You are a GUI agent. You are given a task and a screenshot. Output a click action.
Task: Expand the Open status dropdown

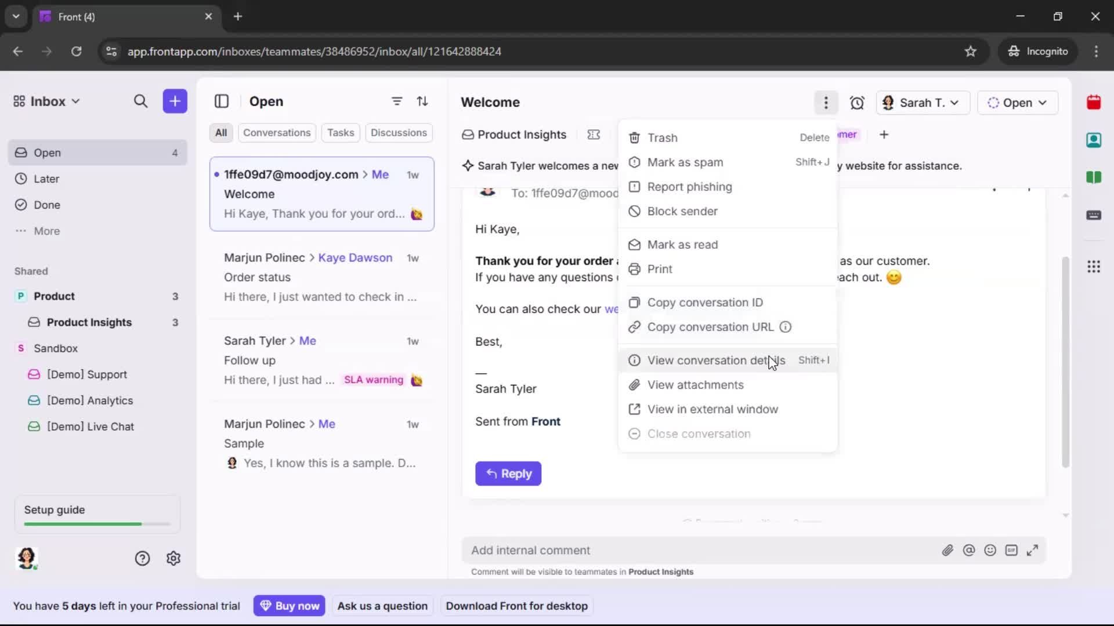(x=1018, y=103)
